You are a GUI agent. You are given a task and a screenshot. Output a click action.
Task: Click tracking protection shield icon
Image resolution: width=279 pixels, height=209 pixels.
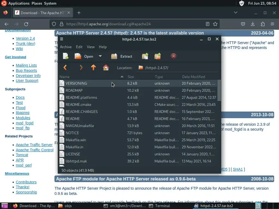coord(54,24)
